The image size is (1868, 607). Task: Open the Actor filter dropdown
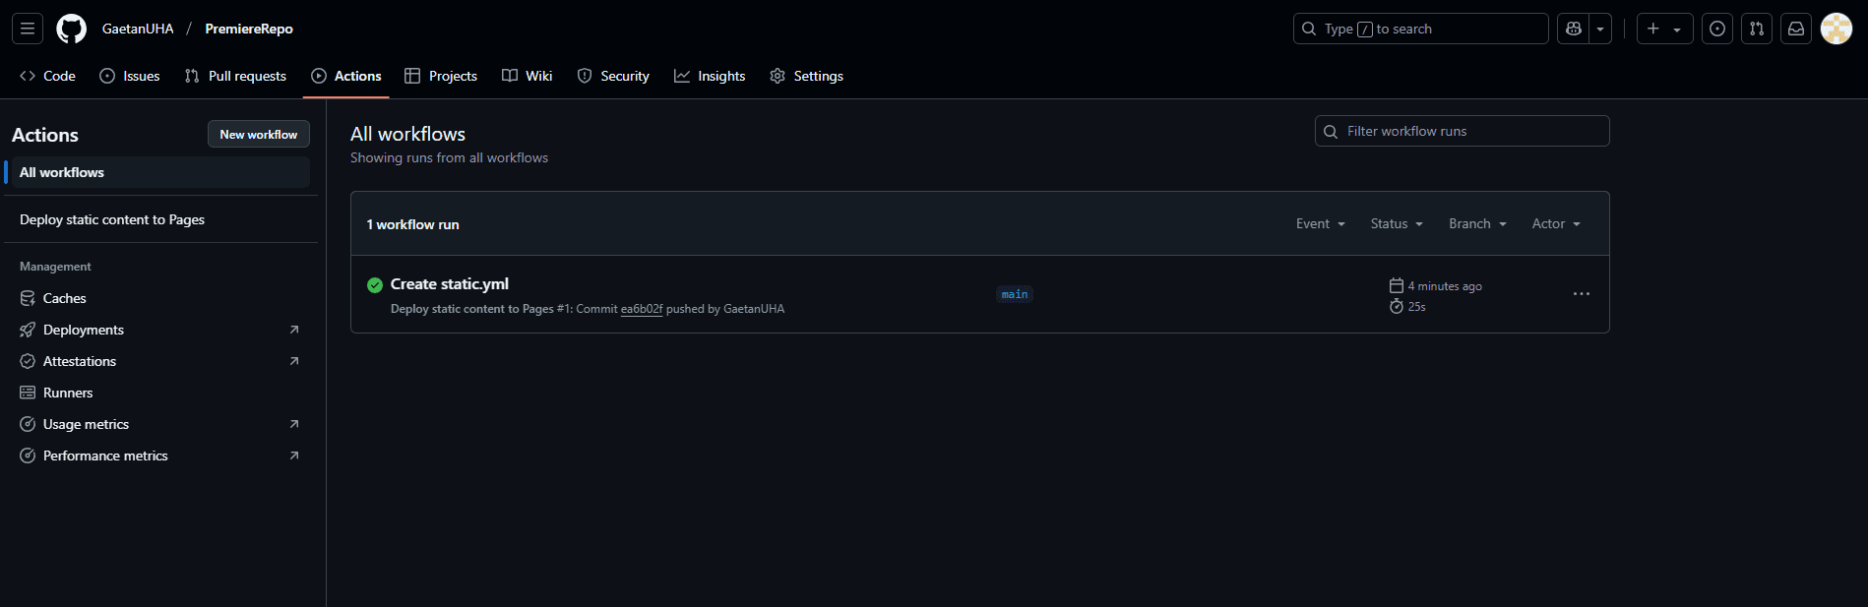pos(1556,224)
